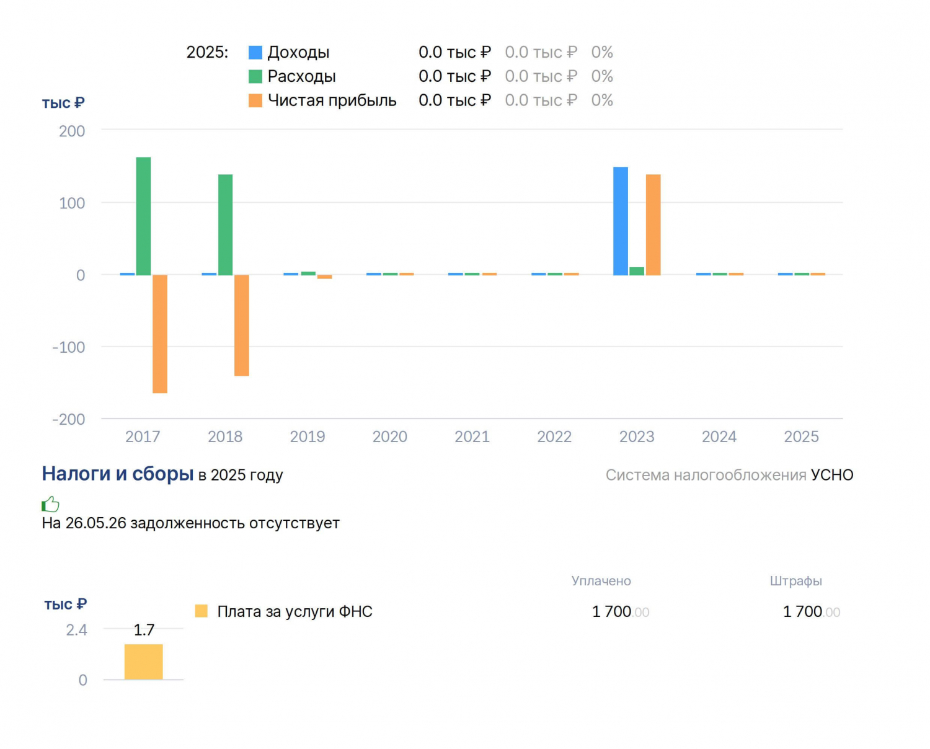Click the 2024 year axis label
This screenshot has height=749, width=930.
coord(719,437)
